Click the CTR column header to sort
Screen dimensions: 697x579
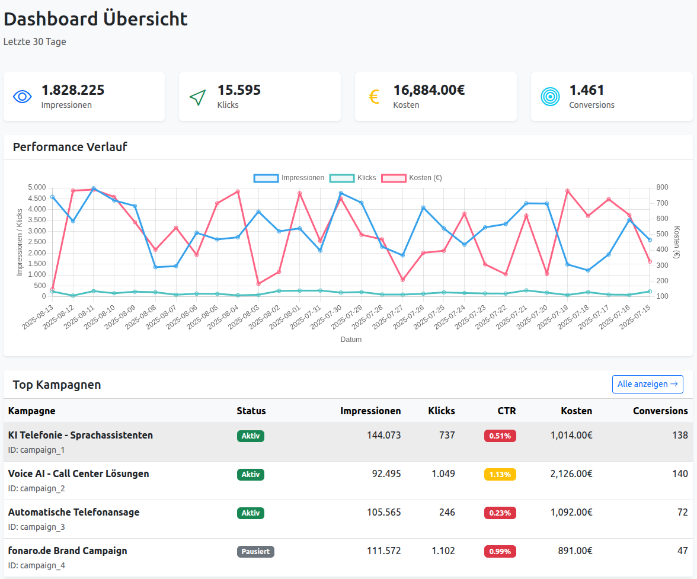(x=507, y=410)
